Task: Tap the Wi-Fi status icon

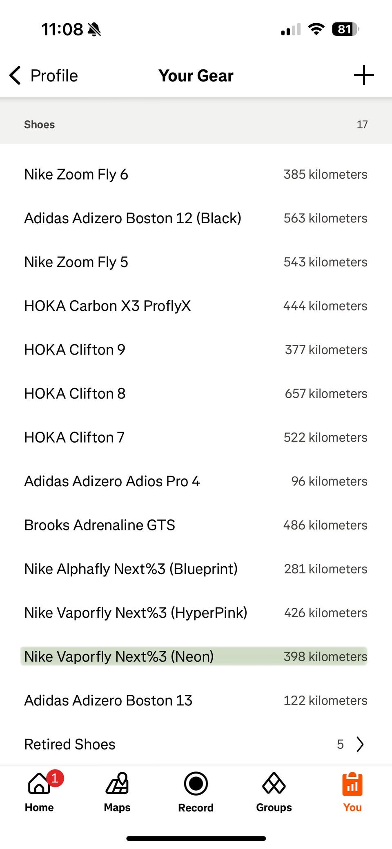Action: pos(316,29)
